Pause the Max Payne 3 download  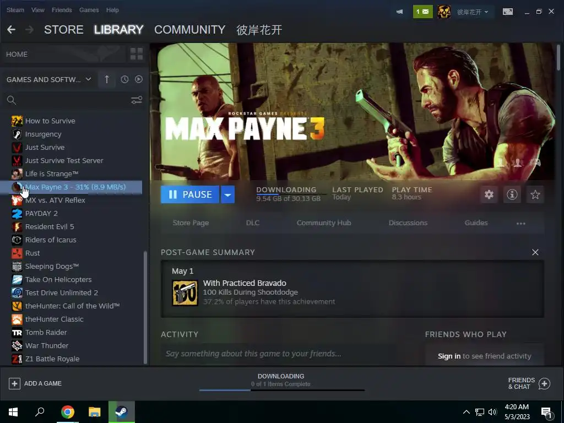(190, 194)
